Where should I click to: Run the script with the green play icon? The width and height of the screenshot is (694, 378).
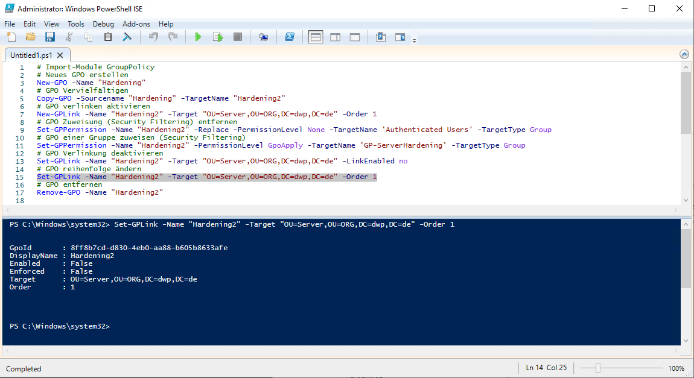tap(197, 37)
